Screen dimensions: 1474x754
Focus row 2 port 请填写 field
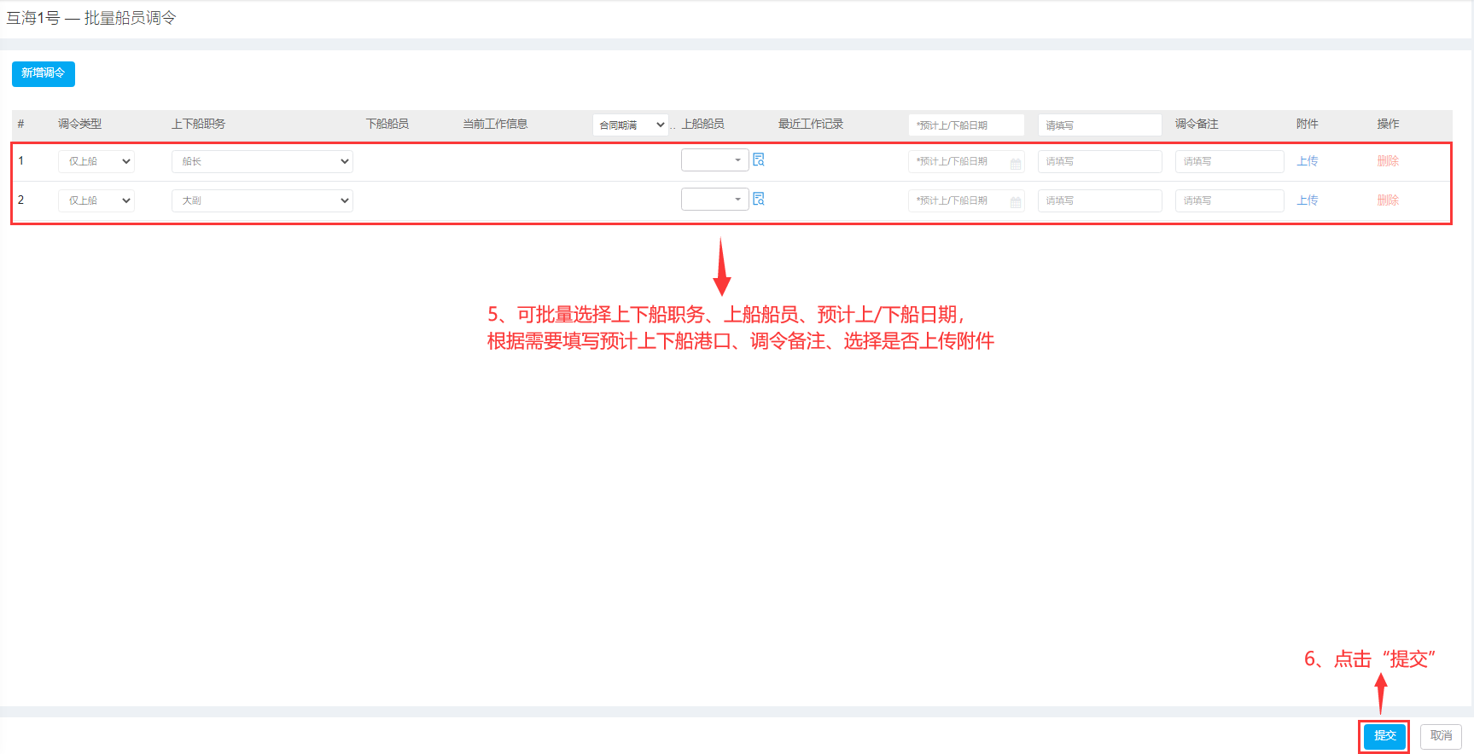[x=1099, y=200]
